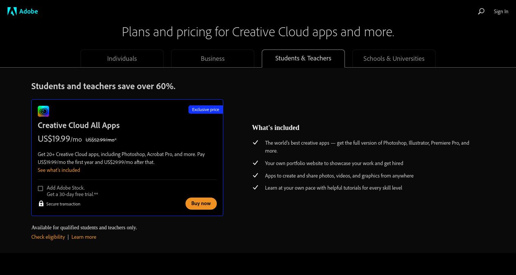Click the Creative Cloud rainbow app icon

coord(43,111)
